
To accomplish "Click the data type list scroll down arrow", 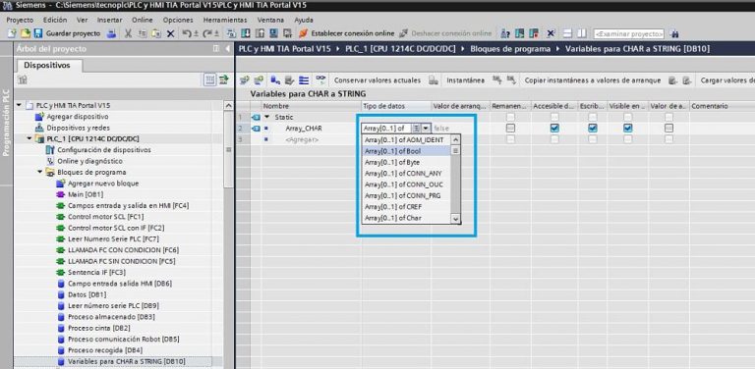I will click(x=455, y=219).
